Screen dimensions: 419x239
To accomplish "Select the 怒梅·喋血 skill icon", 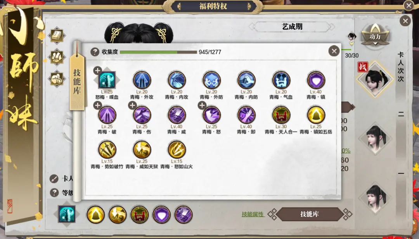I will [x=107, y=80].
